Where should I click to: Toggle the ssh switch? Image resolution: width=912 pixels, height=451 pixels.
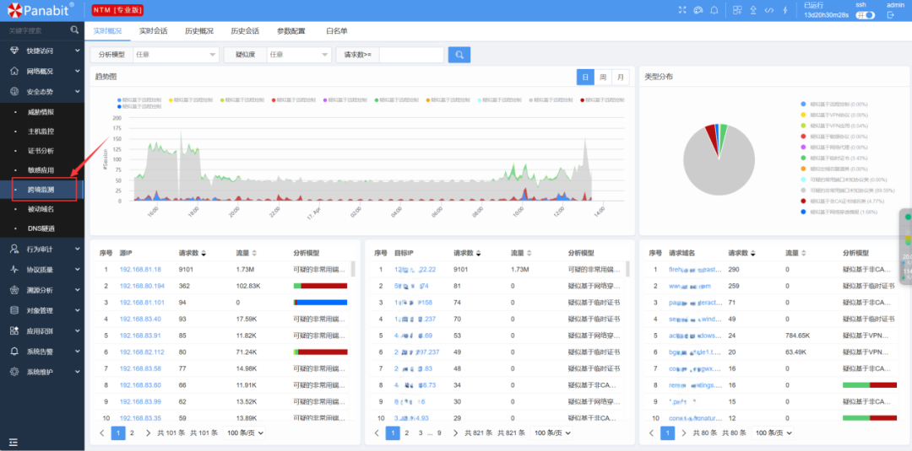point(865,15)
